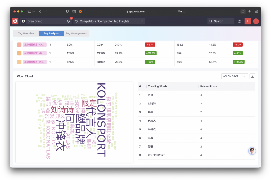The width and height of the screenshot is (271, 181).
Task: Click the help question mark icon
Action: tap(240, 21)
